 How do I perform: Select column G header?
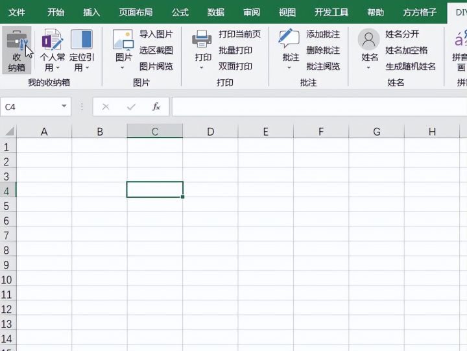click(x=376, y=132)
